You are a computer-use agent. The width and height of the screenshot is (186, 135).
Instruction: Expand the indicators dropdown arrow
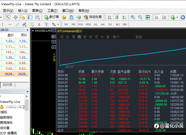click(177, 17)
